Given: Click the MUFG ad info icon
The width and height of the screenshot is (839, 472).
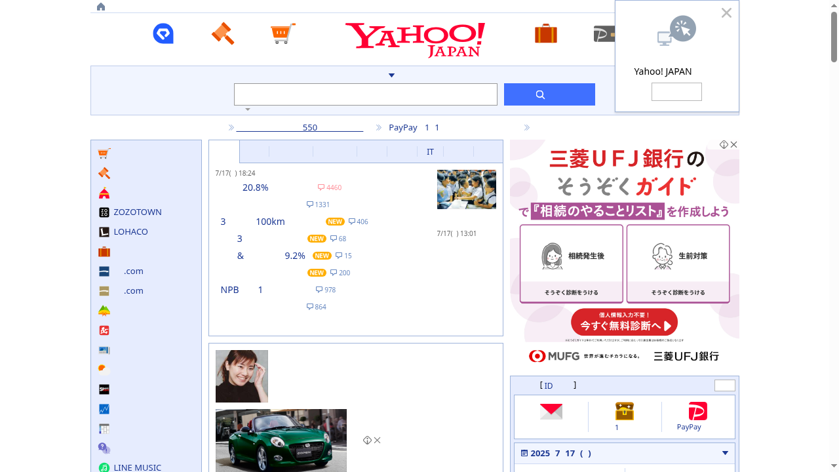Looking at the screenshot, I should point(724,144).
